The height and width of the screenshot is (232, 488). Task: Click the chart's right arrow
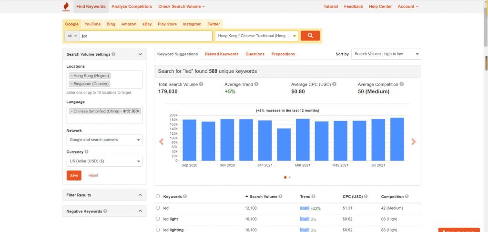coord(413,141)
